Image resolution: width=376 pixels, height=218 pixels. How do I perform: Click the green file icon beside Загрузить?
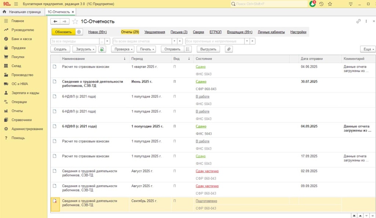[x=102, y=49]
